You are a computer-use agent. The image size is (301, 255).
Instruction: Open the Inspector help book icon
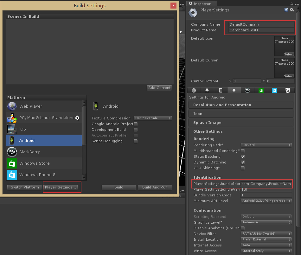pos(286,10)
